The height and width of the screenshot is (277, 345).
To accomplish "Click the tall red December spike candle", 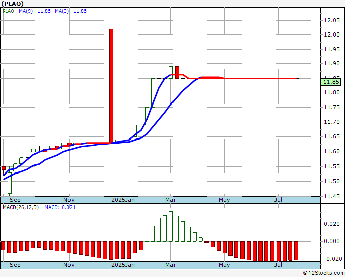I will tap(111, 86).
